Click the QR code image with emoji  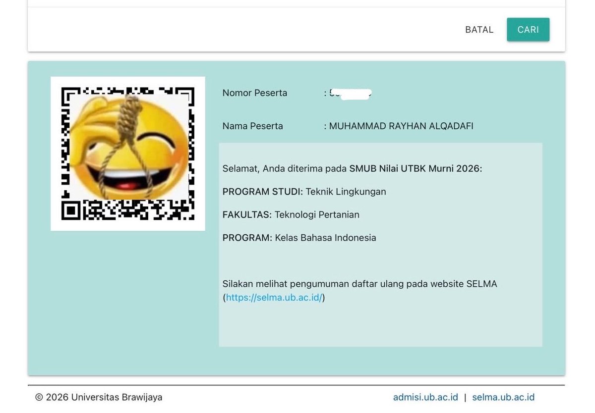tap(128, 154)
